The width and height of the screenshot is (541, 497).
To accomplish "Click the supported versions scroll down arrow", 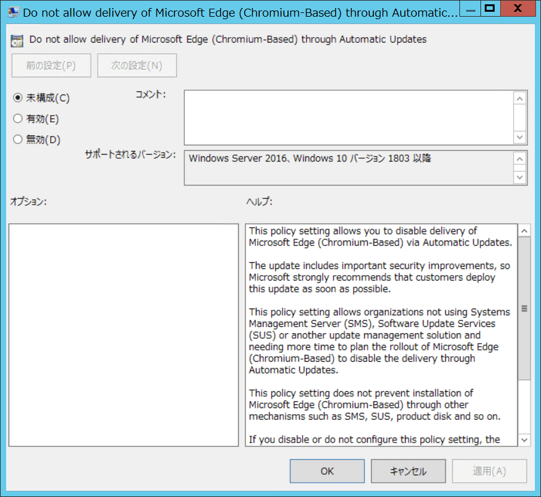I will tap(519, 177).
